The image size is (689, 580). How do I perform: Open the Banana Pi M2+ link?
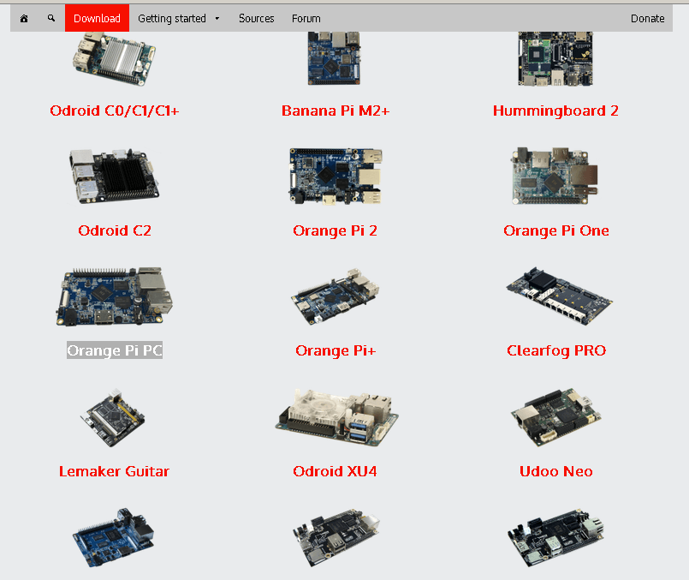click(x=336, y=111)
